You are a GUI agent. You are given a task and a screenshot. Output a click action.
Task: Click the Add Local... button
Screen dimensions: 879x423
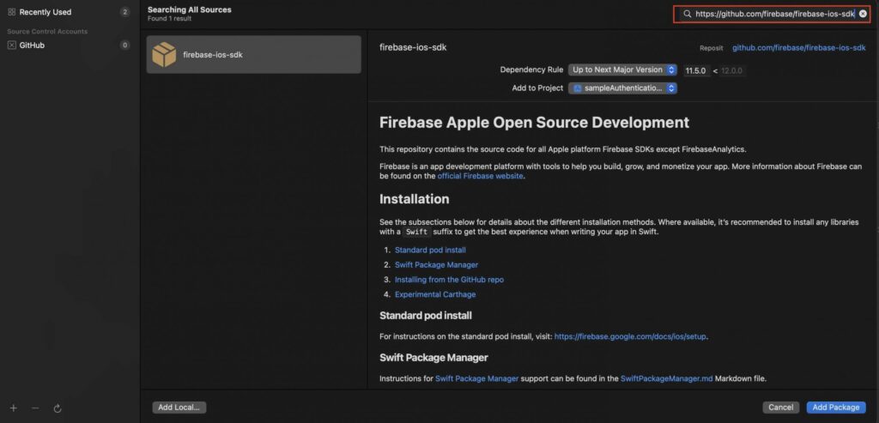tap(179, 408)
